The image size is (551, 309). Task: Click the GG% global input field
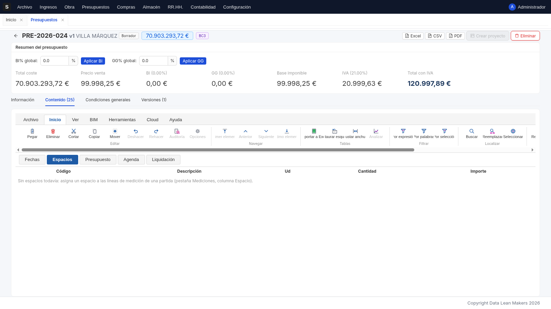click(x=154, y=61)
